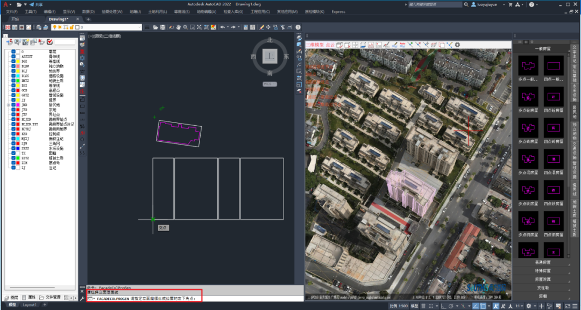
Task: Open the WCS coordinate system dropdown
Action: 270,84
